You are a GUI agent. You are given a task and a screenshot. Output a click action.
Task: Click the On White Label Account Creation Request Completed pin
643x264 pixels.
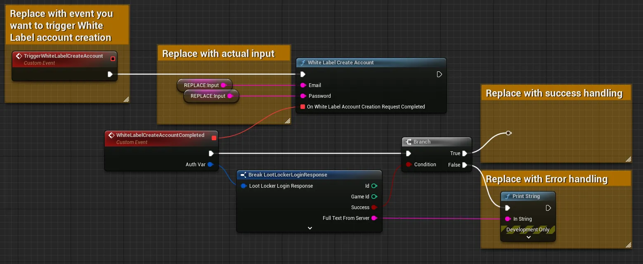pyautogui.click(x=303, y=107)
